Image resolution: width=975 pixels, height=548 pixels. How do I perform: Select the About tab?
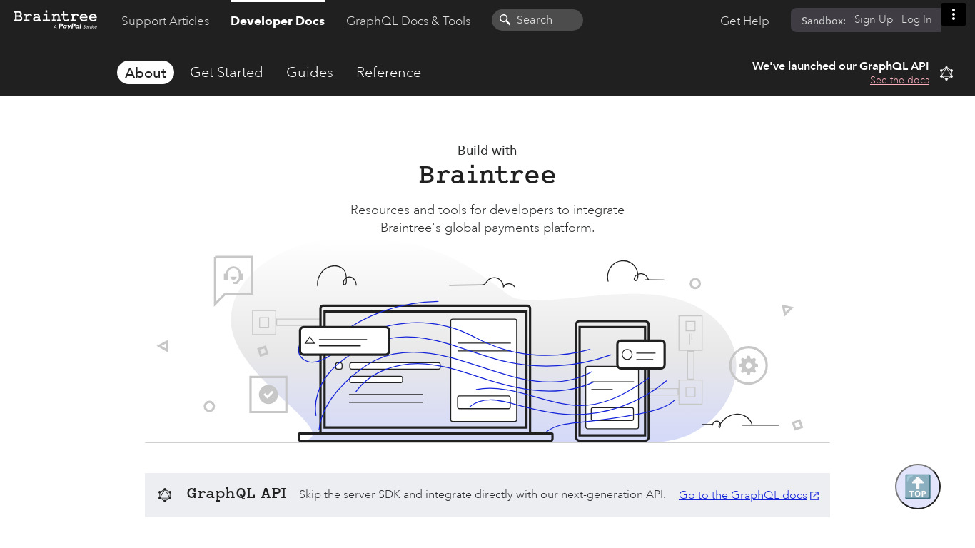coord(146,73)
